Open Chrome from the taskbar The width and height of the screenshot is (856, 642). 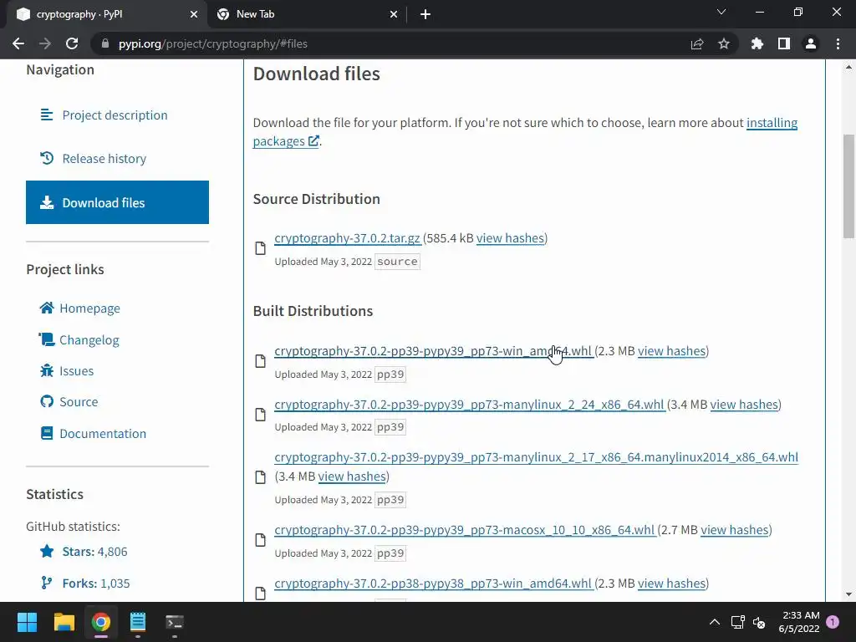[101, 622]
